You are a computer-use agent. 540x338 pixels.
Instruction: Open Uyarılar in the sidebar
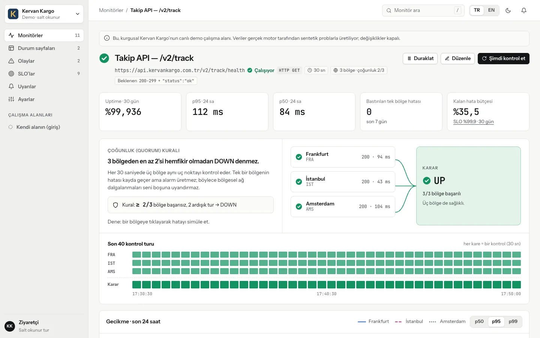pos(44,86)
